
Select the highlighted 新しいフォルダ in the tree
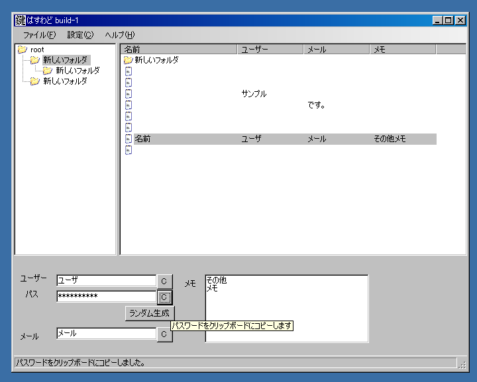pyautogui.click(x=65, y=60)
